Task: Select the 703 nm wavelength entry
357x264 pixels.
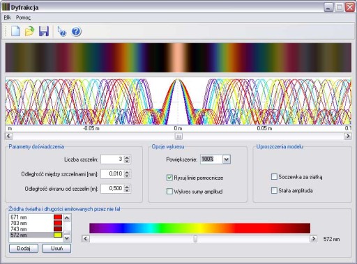Action: coord(36,223)
